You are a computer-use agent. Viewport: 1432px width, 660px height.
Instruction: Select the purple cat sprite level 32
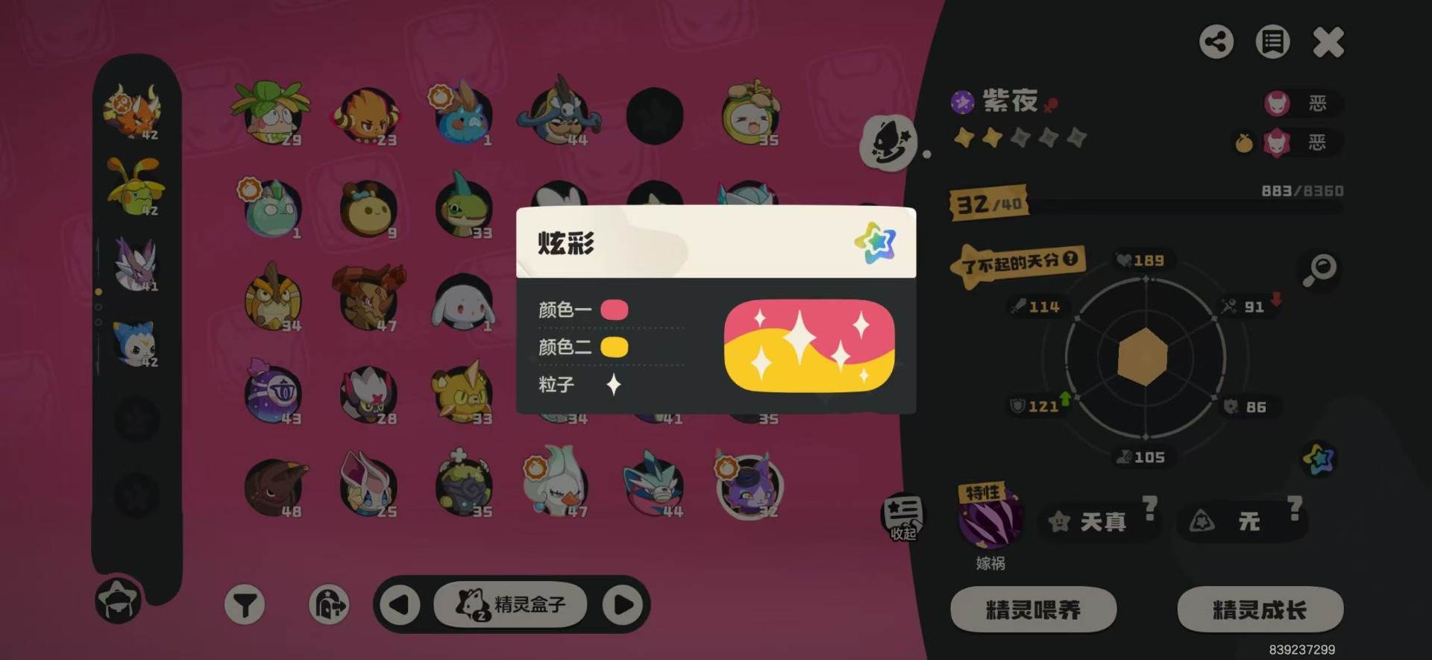click(x=750, y=486)
